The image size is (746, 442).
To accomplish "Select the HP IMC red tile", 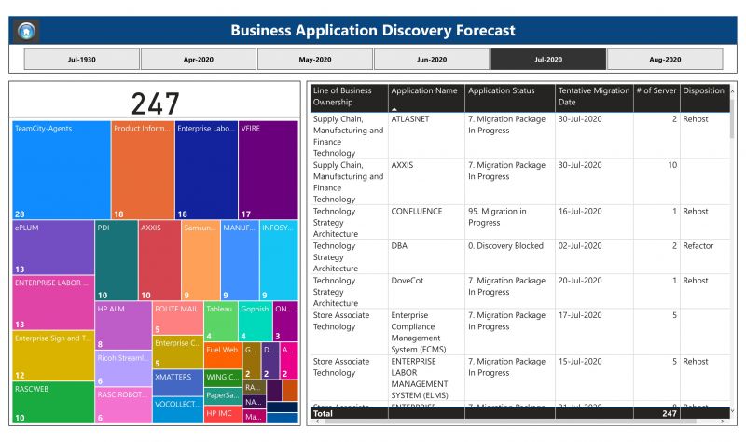I will click(x=223, y=414).
